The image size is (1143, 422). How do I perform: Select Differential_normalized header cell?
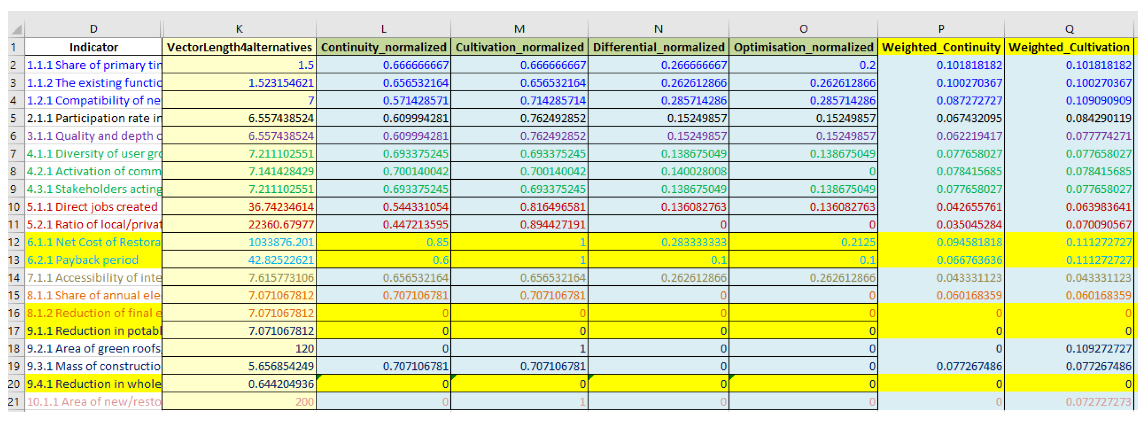(x=658, y=47)
